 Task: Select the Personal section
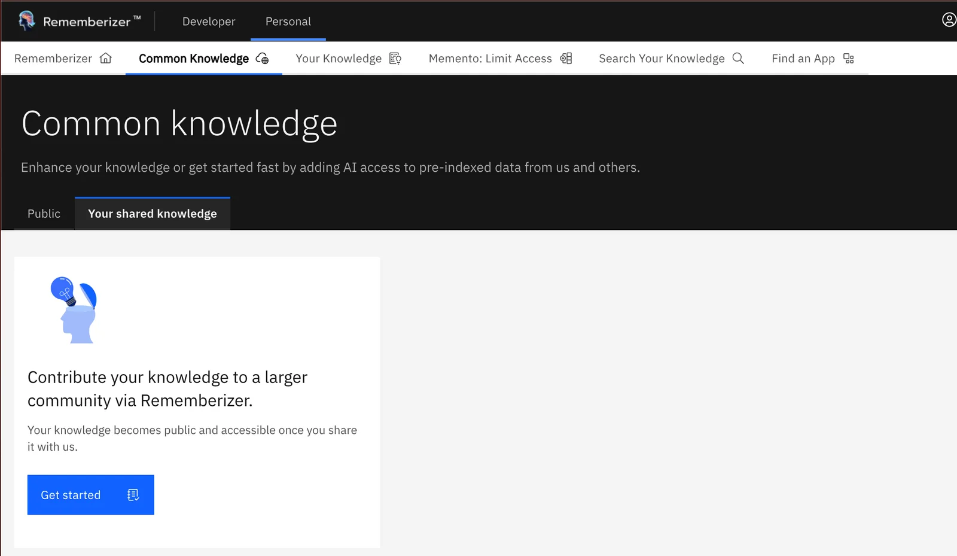[288, 22]
